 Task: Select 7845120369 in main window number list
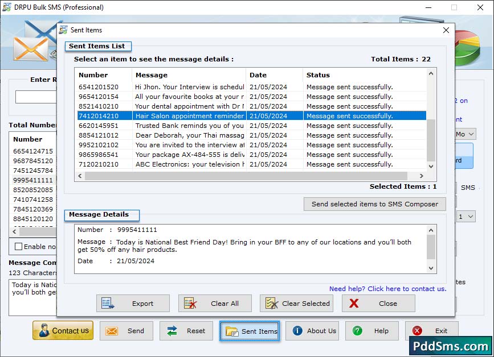tap(33, 209)
